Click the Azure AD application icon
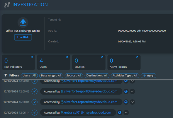 point(23,23)
